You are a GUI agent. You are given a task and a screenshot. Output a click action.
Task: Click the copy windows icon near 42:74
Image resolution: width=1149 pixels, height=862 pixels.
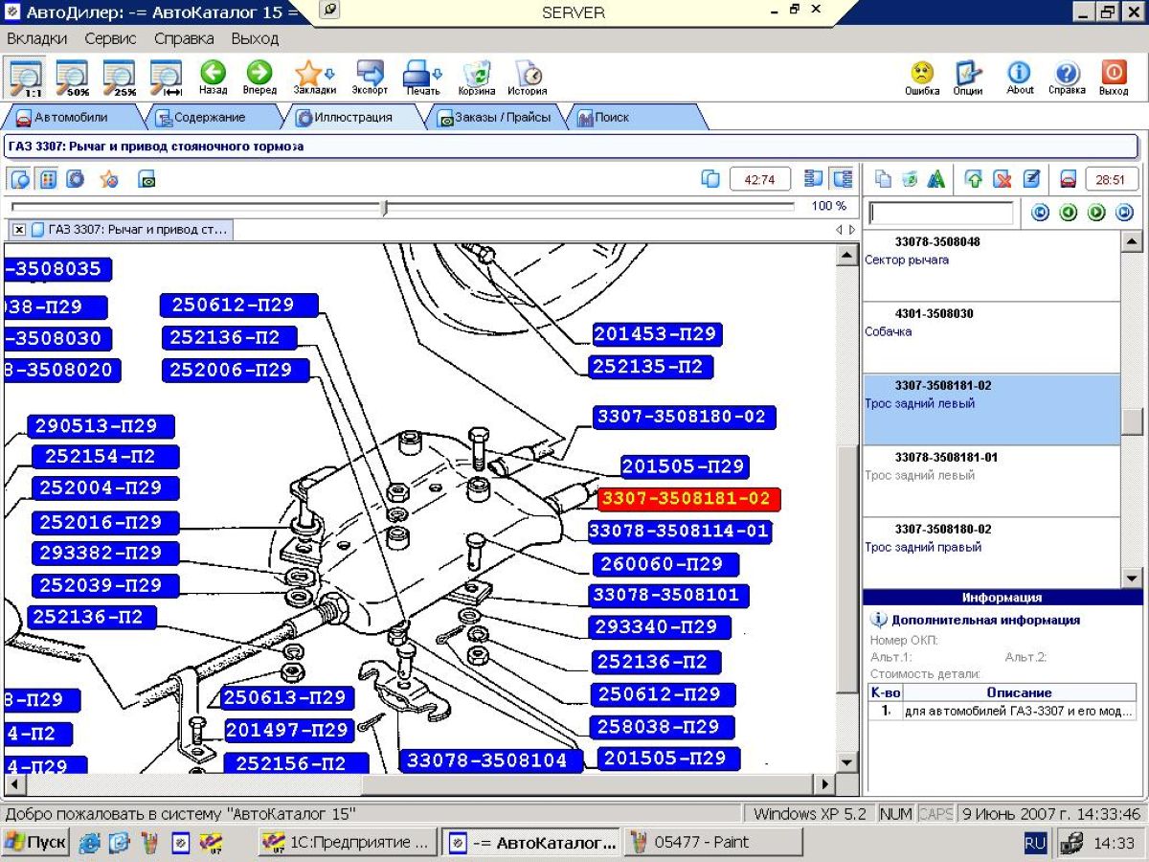[710, 179]
